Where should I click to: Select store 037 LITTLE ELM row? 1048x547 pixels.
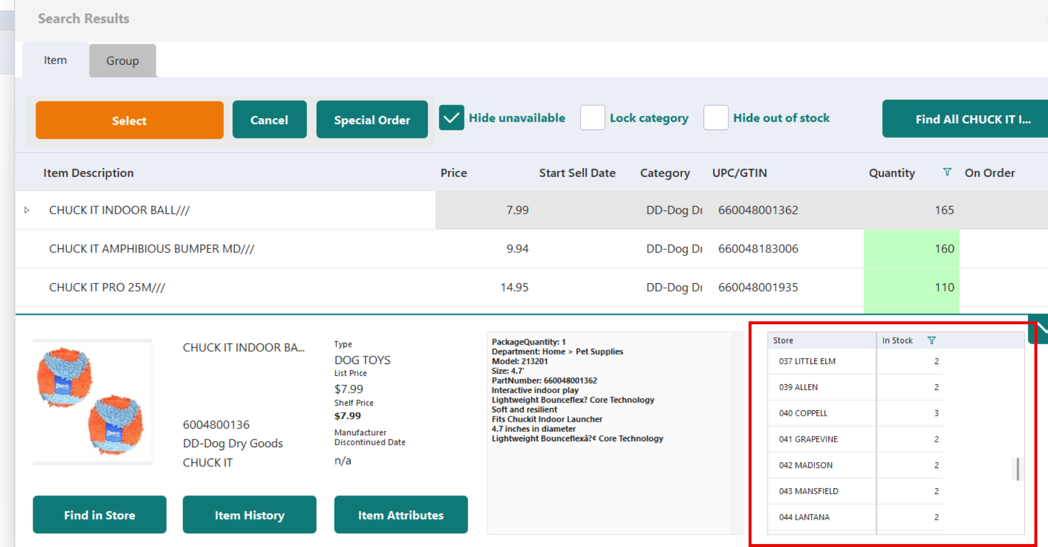click(856, 361)
